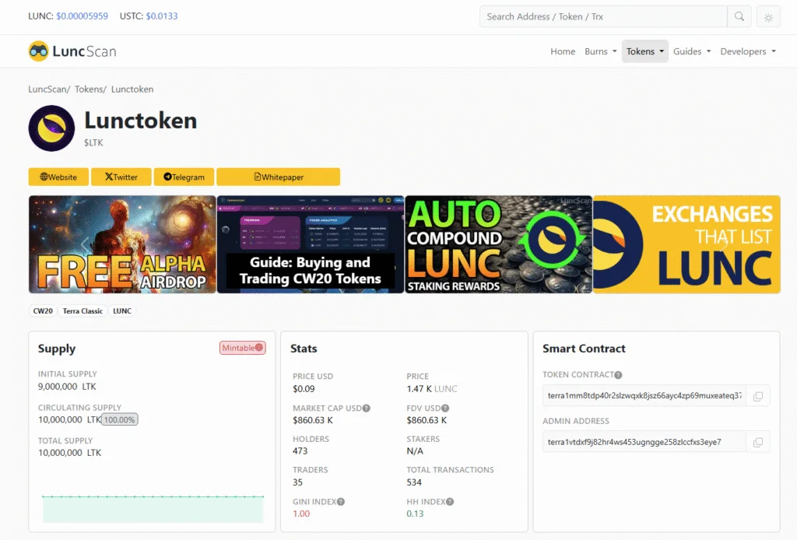Focus the Search Address / Token / Trx field

[603, 16]
